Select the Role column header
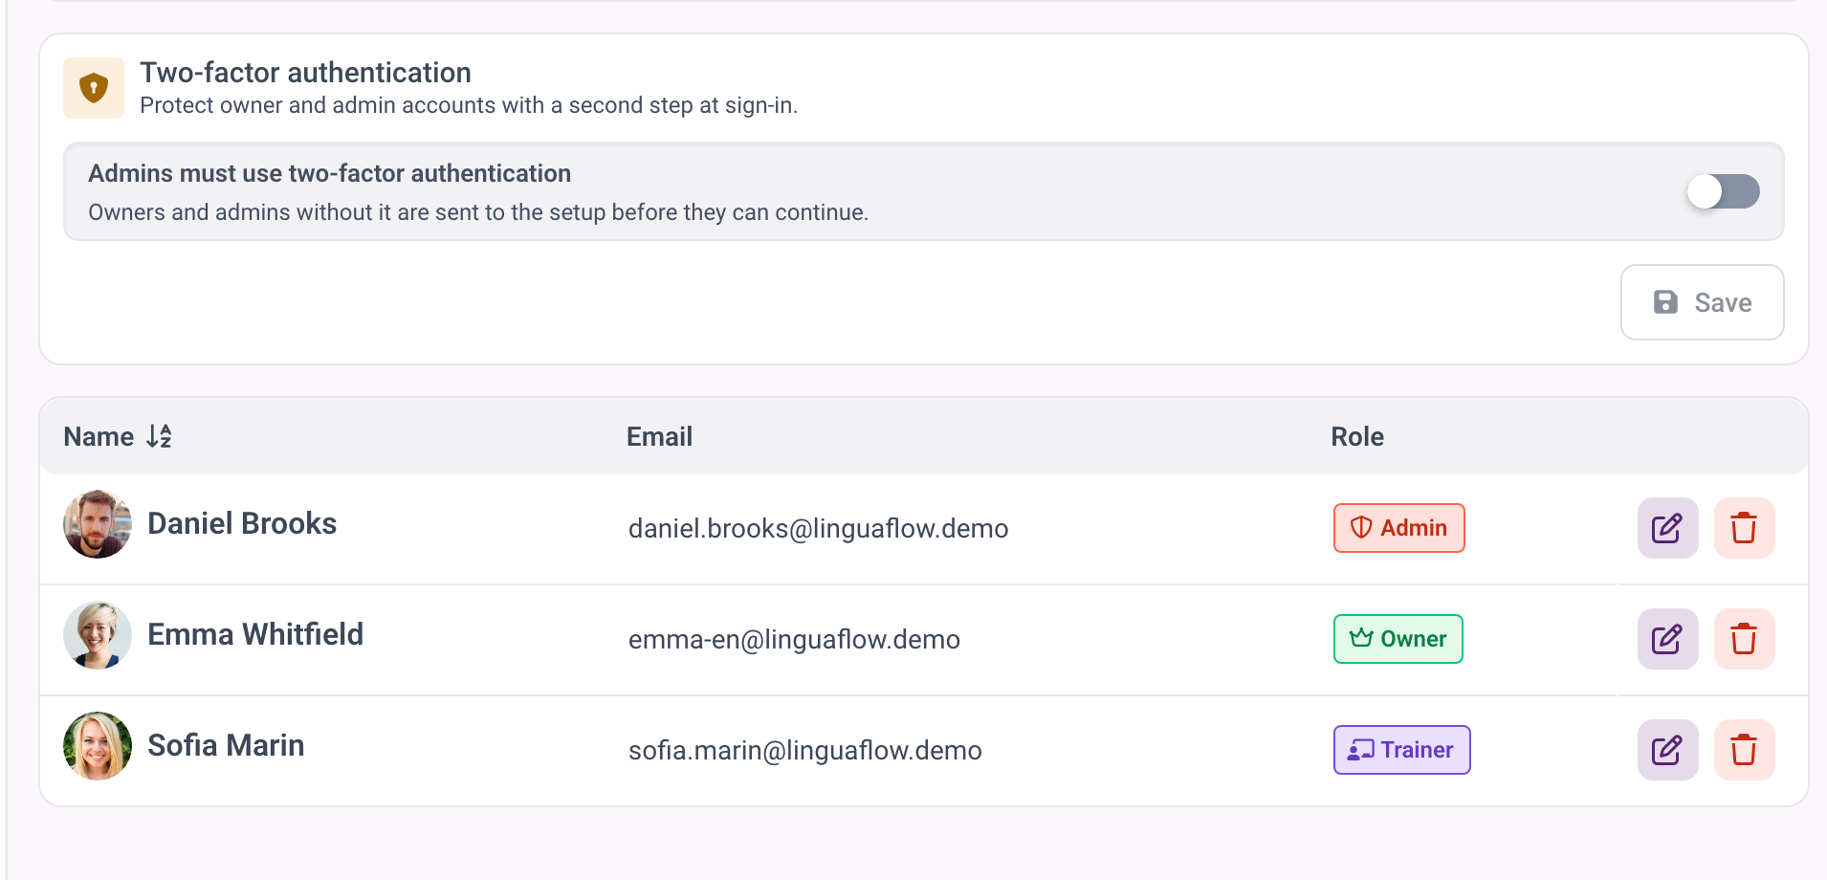Viewport: 1827px width, 880px height. coord(1357,436)
